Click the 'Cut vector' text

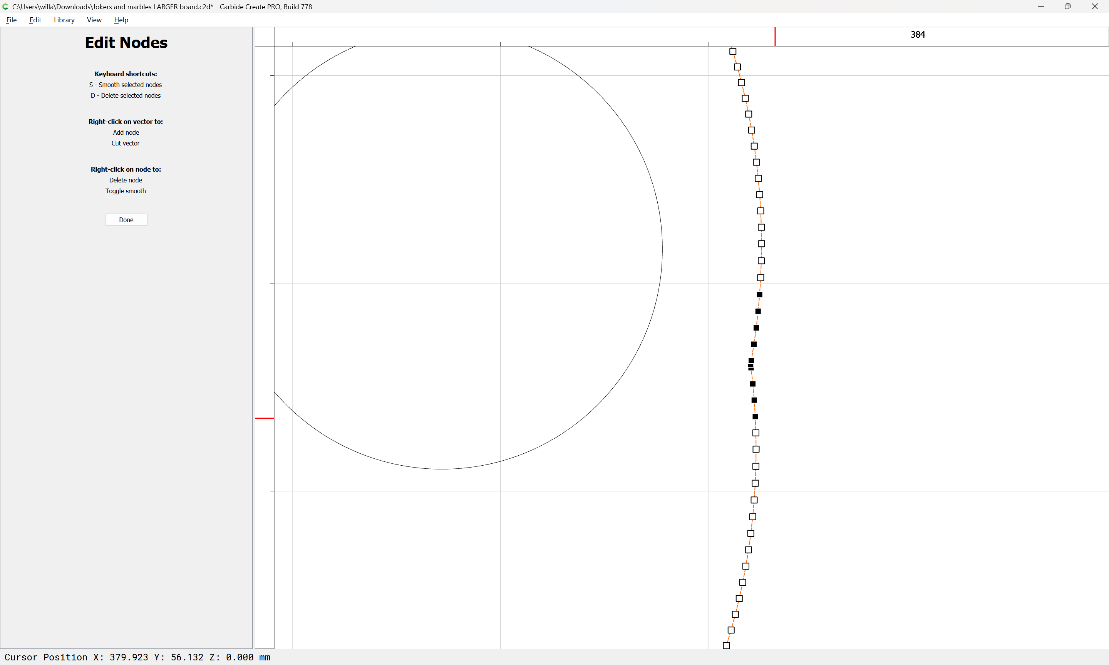click(126, 143)
